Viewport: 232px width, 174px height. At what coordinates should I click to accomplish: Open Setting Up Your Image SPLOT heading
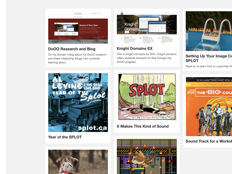click(209, 58)
